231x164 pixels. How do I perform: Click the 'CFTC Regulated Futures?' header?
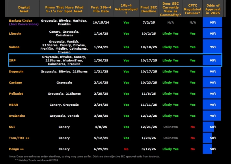(193, 9)
